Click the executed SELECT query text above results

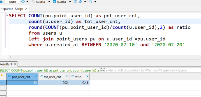49,70
